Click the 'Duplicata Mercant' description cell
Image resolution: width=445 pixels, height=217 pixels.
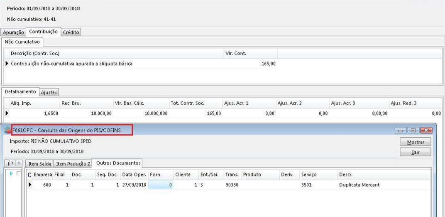coord(359,185)
